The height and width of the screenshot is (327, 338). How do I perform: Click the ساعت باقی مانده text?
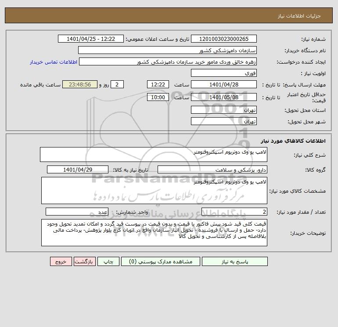pos(40,85)
